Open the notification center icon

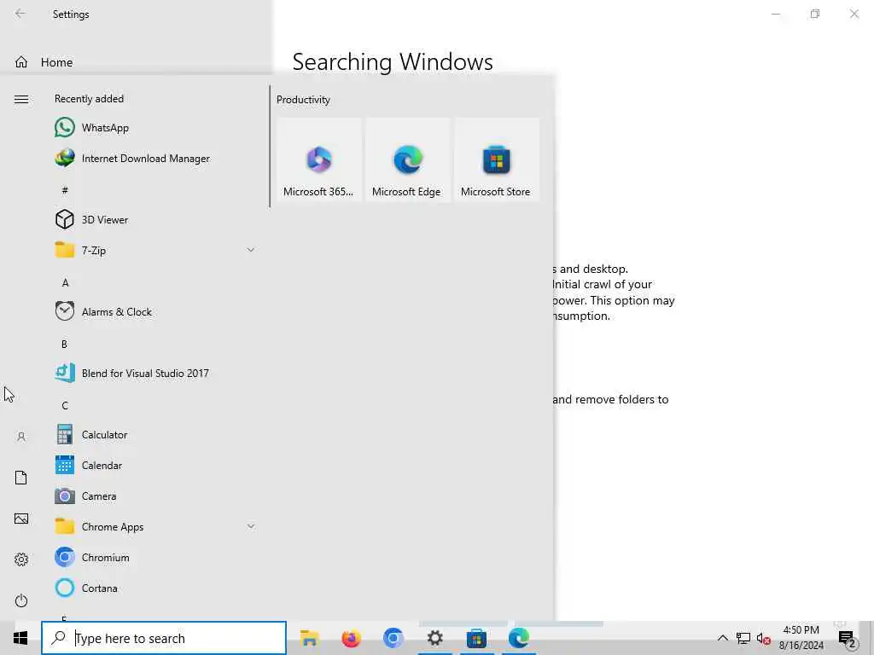pos(846,640)
